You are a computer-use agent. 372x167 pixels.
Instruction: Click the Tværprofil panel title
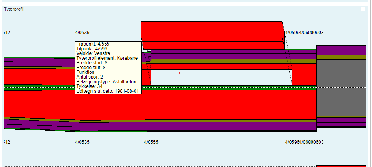[13, 9]
